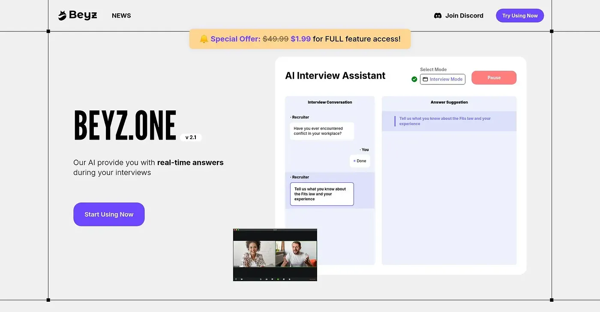Click the Special Offer banner
This screenshot has width=600, height=312.
coord(300,39)
